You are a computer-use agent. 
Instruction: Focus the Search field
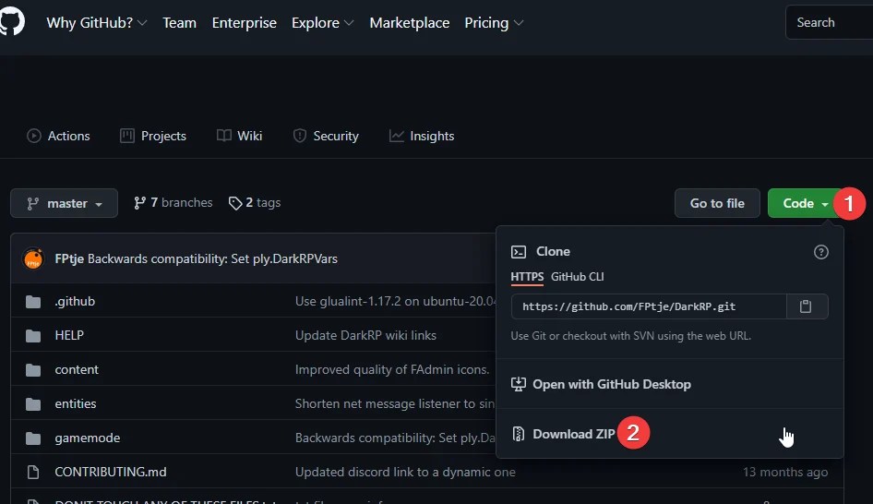[x=829, y=23]
